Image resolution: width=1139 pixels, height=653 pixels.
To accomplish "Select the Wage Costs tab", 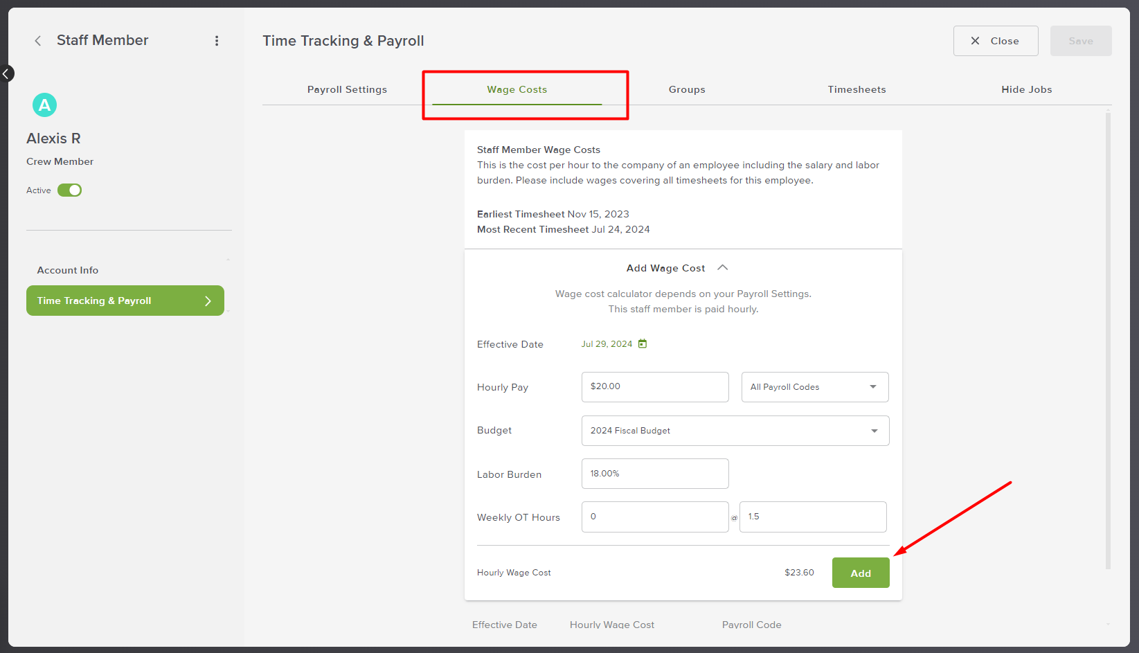I will click(x=517, y=89).
